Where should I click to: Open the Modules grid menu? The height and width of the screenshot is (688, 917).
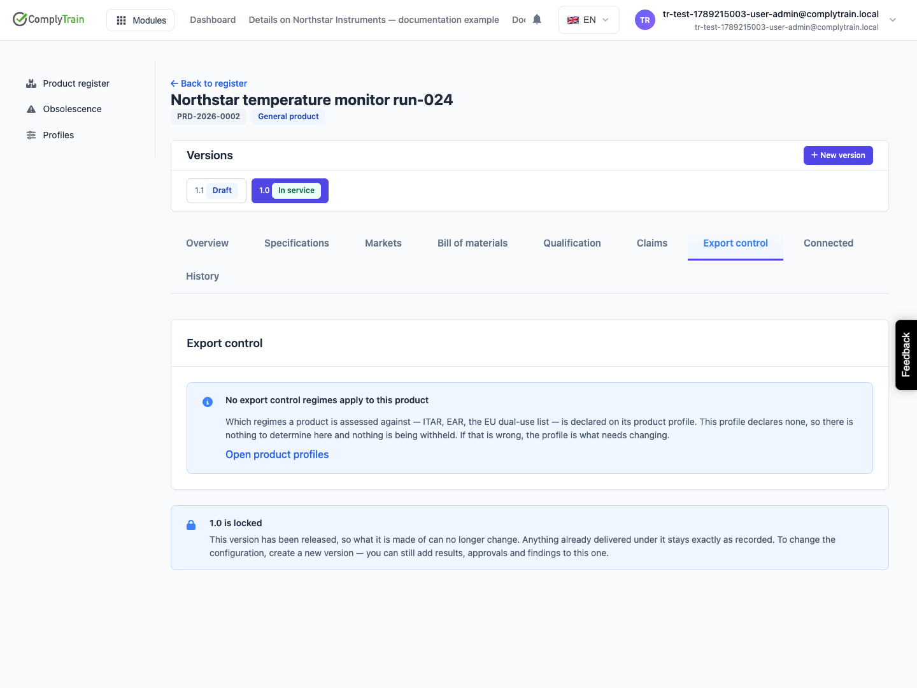141,20
